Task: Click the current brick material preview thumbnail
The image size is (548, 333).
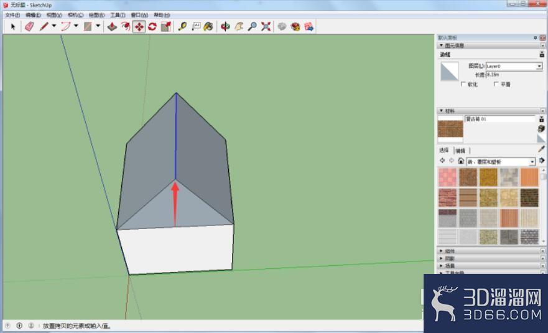Action: point(450,129)
